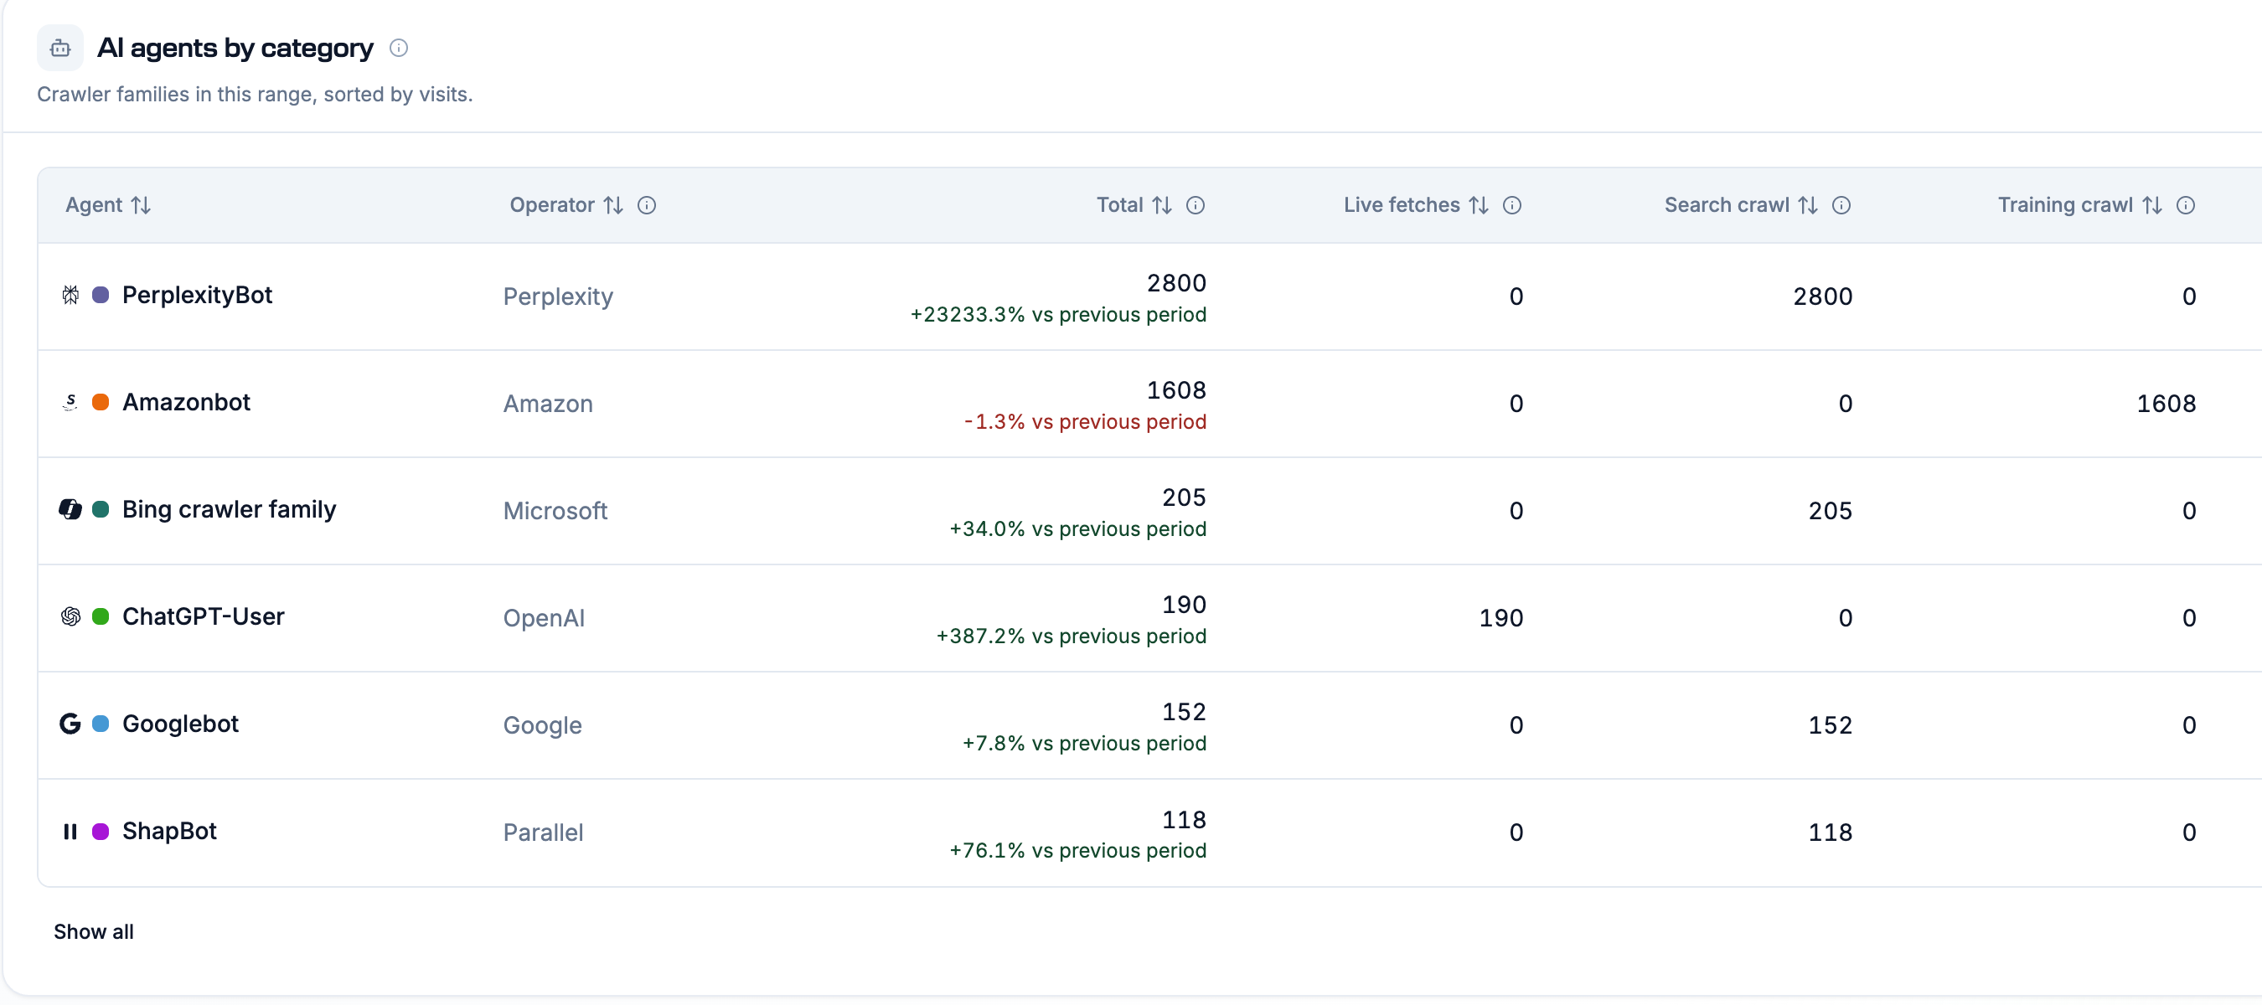The width and height of the screenshot is (2262, 1005).
Task: Click the Amazon logo icon
Action: pyautogui.click(x=70, y=402)
